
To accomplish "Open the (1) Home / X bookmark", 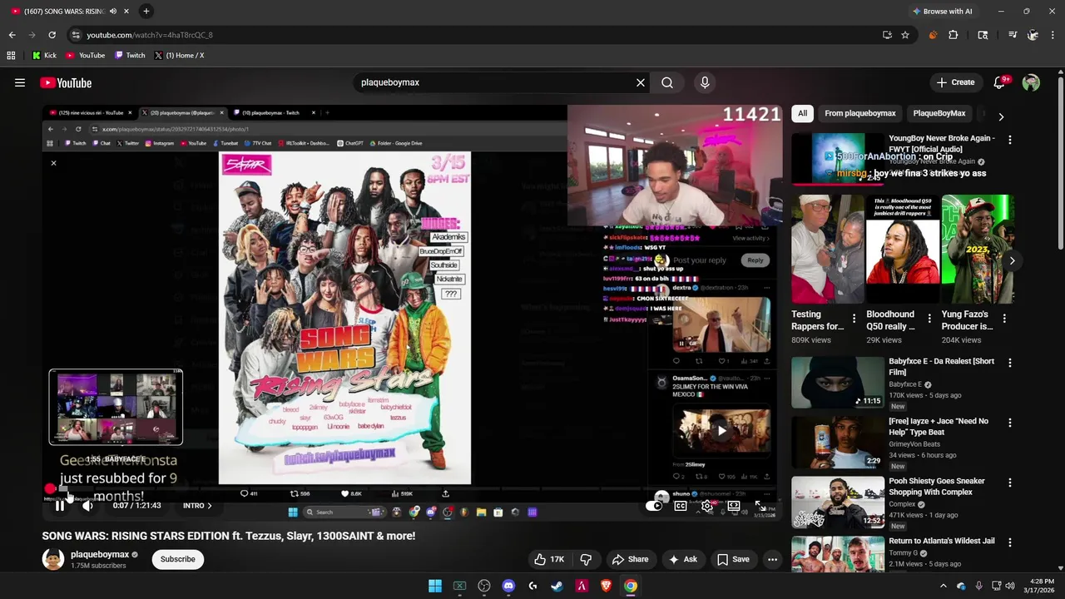I will click(179, 56).
